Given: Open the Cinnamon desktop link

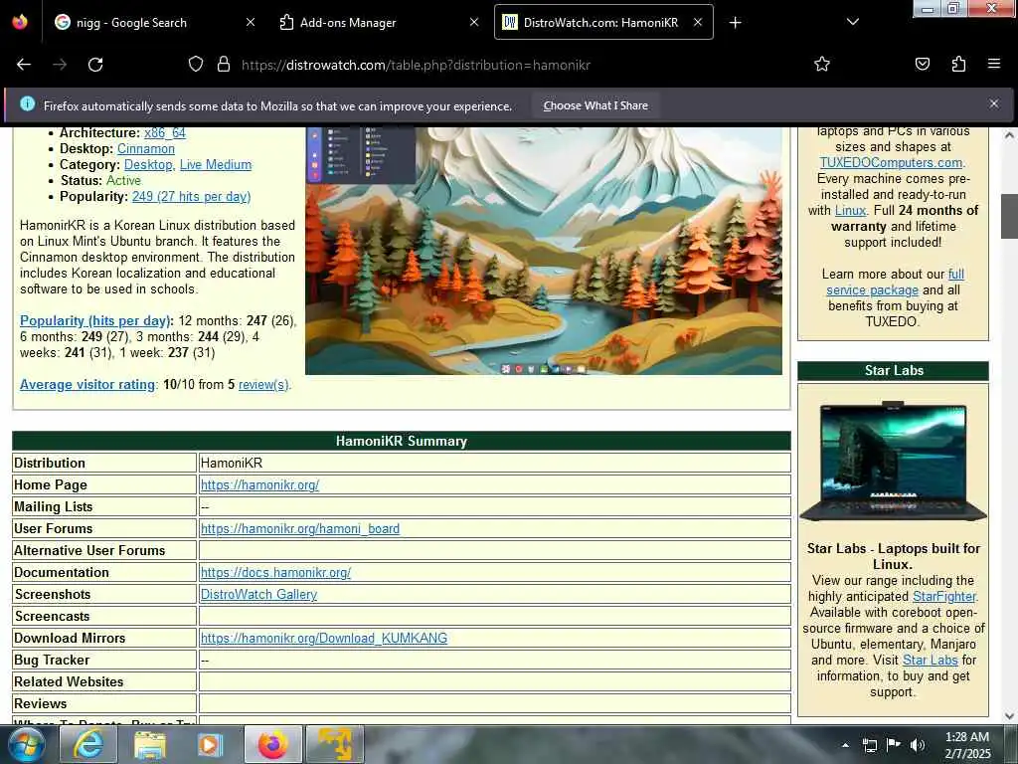Looking at the screenshot, I should [x=146, y=149].
